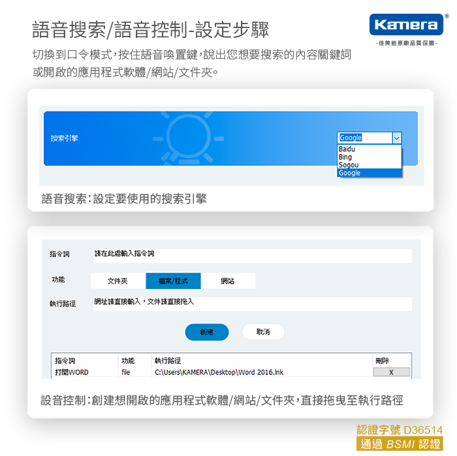The height and width of the screenshot is (456, 457).
Task: Select the 打開WORD command row
Action: [72, 372]
